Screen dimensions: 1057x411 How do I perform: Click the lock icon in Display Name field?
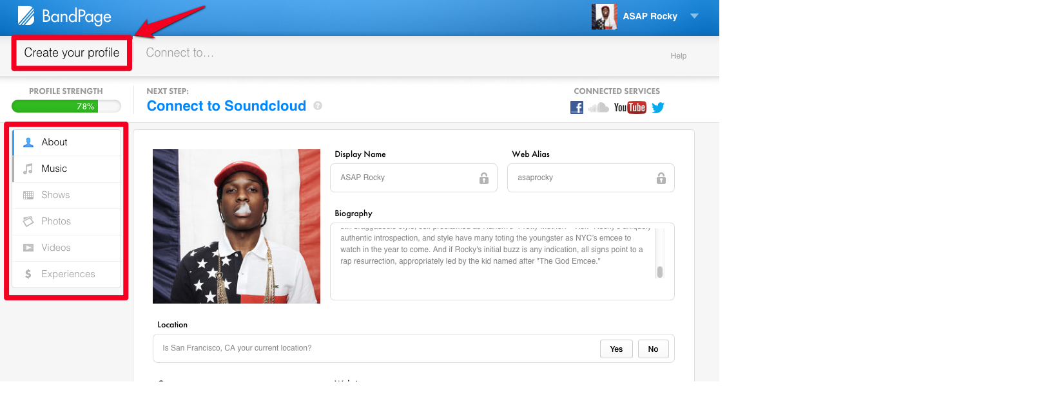point(484,178)
